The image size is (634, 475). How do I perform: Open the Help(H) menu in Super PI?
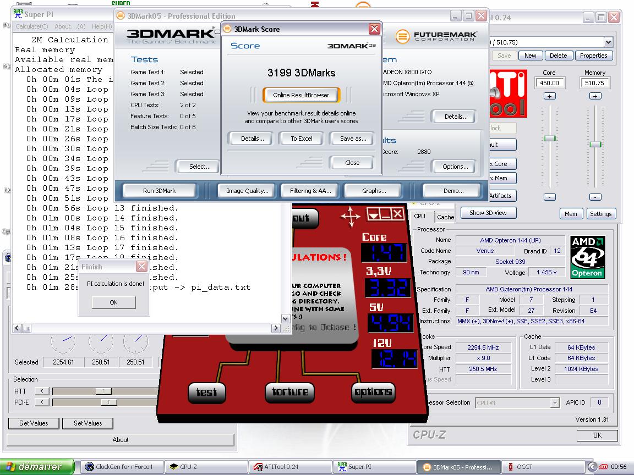(x=102, y=26)
